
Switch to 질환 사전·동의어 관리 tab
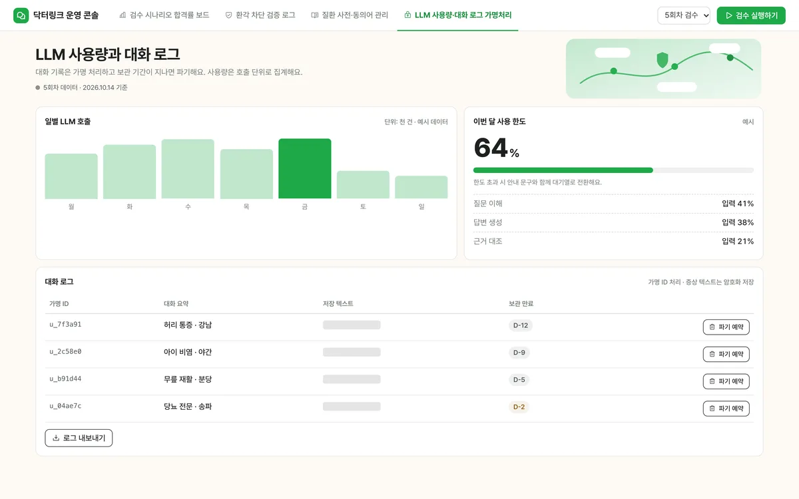click(350, 15)
